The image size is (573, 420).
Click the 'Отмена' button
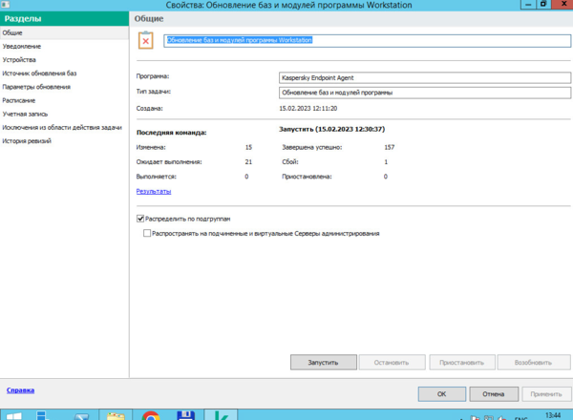tap(493, 392)
